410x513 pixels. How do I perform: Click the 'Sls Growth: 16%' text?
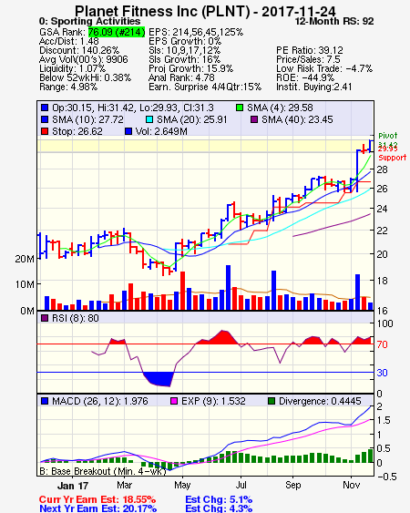(x=185, y=59)
